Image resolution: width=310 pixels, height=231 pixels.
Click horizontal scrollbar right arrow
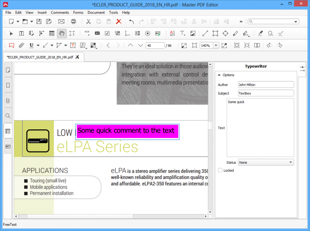click(206, 216)
